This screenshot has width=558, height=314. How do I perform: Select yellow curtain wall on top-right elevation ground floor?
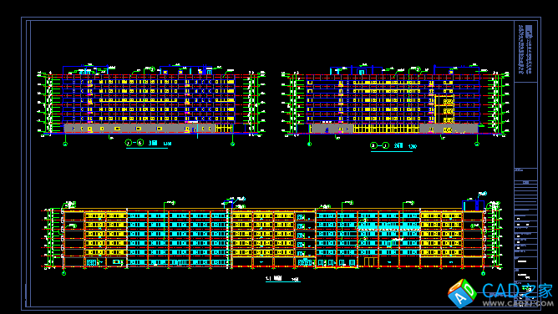(x=386, y=129)
